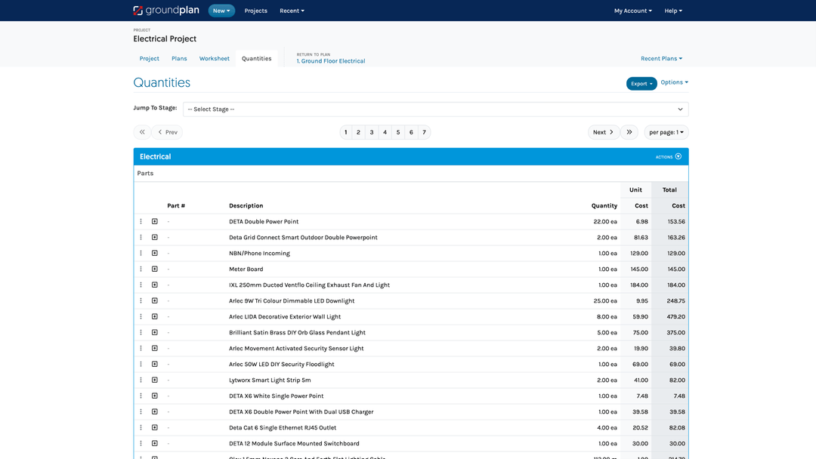Image resolution: width=816 pixels, height=459 pixels.
Task: Open the kebab menu for Arlec LIDA Decorative Exterior Wall Light
Action: (141, 316)
